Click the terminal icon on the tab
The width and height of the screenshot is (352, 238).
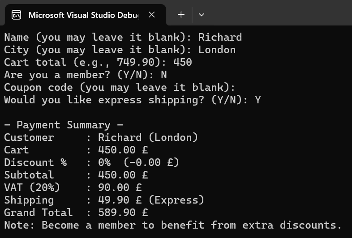(17, 15)
